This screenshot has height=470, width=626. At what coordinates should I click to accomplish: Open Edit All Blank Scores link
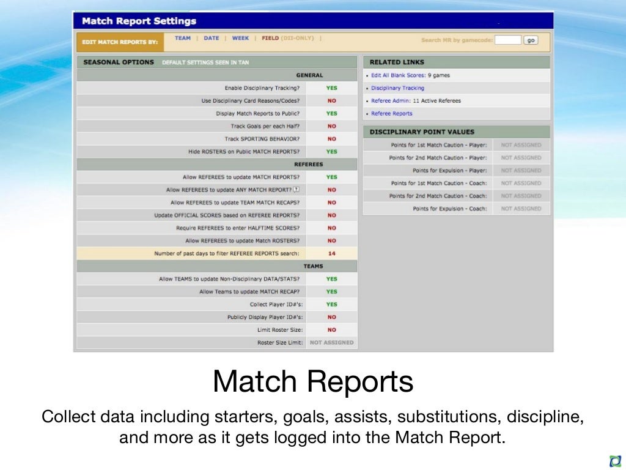click(x=398, y=75)
